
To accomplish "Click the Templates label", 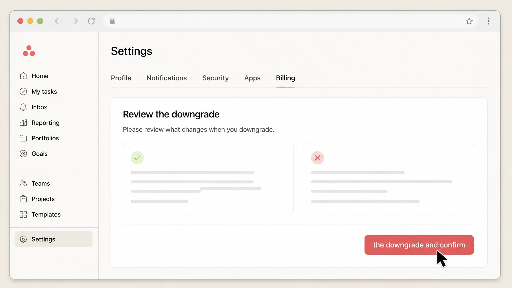I will 46,214.
